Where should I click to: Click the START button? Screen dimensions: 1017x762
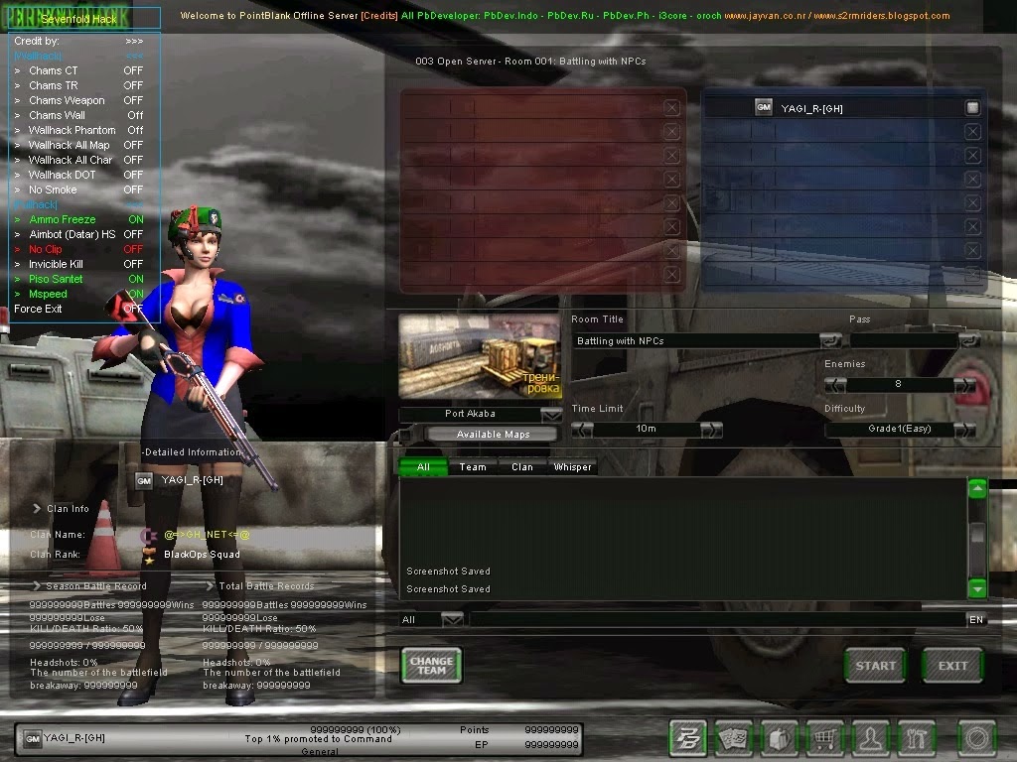click(874, 667)
